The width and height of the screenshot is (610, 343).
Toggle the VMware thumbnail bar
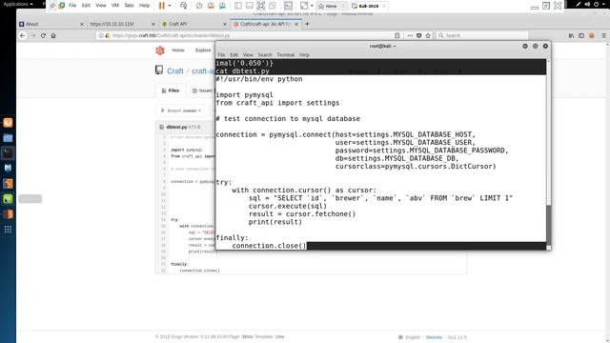250,6
